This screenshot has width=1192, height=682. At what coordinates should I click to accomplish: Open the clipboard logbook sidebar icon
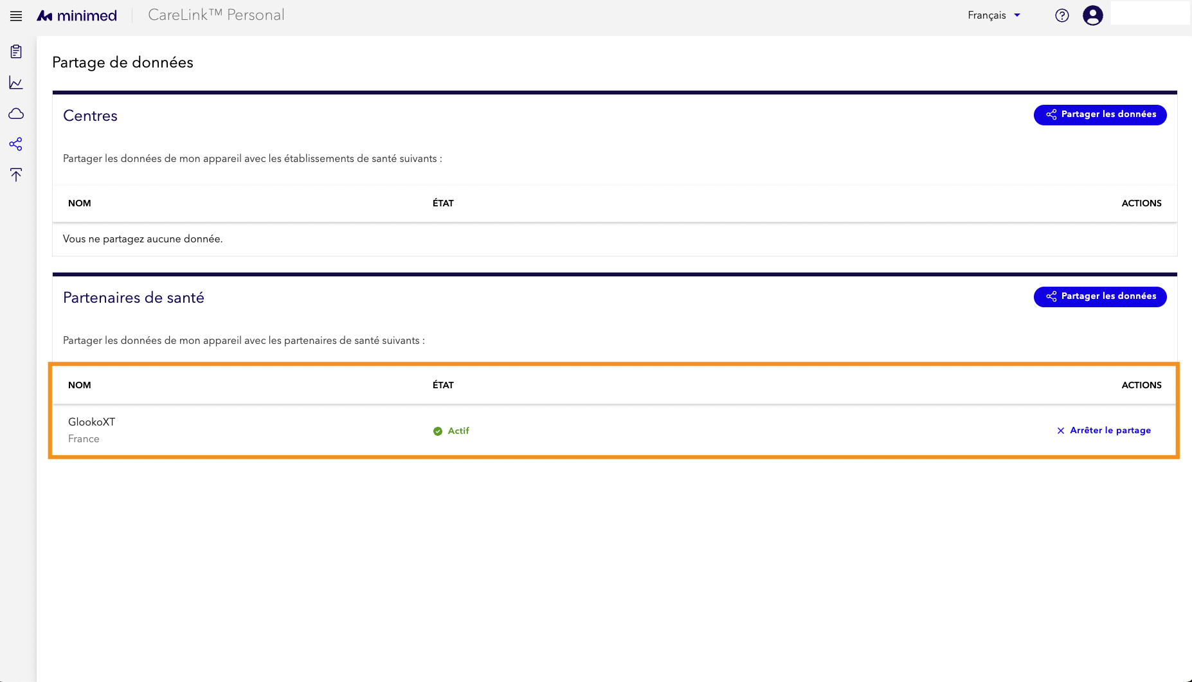point(16,51)
